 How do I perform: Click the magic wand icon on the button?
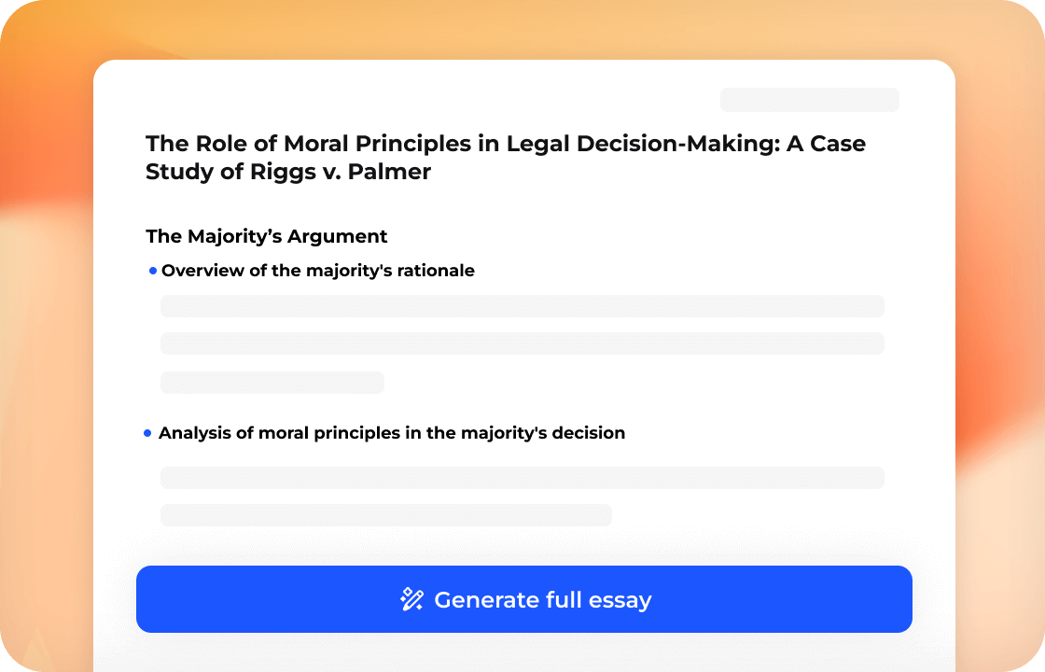[x=411, y=599]
